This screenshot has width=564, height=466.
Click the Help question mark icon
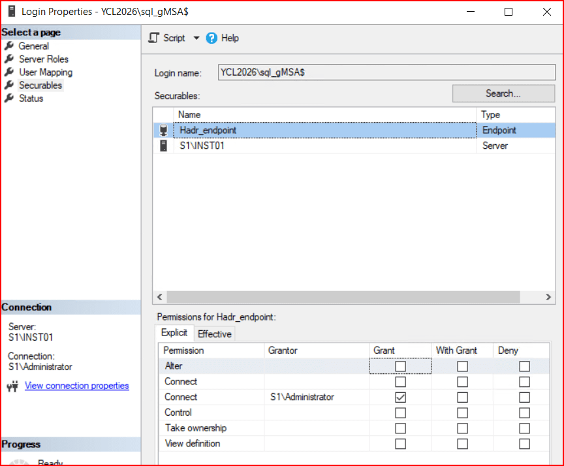coord(211,38)
